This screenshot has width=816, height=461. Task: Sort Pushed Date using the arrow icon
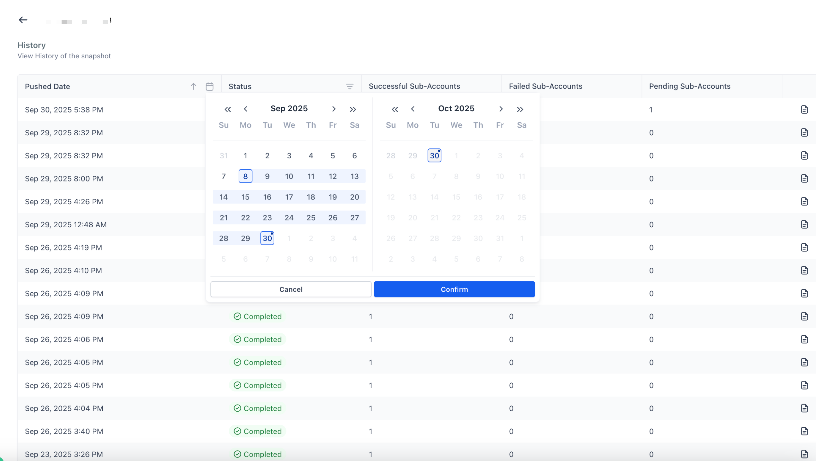pos(193,86)
